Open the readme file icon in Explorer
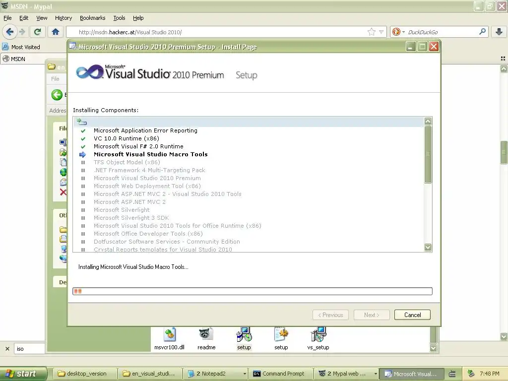The width and height of the screenshot is (508, 381). pos(206,334)
